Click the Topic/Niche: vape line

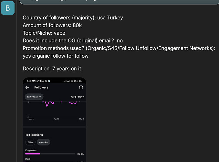tap(44, 33)
